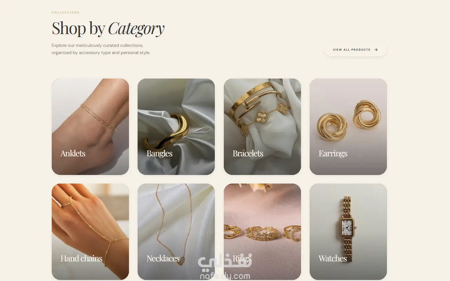Click the Hand chains label text
This screenshot has height=281, width=450.
[x=81, y=259]
